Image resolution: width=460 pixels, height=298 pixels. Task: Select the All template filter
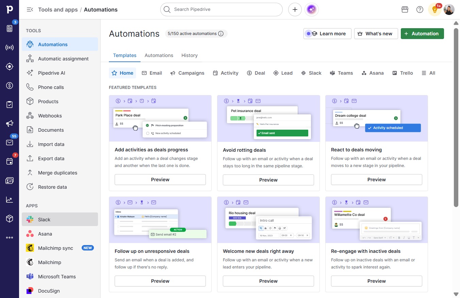point(428,73)
